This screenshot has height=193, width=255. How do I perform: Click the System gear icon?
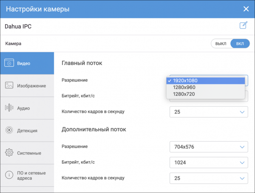[9, 153]
